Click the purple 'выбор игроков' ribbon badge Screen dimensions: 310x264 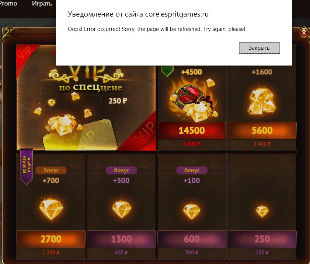pyautogui.click(x=26, y=167)
